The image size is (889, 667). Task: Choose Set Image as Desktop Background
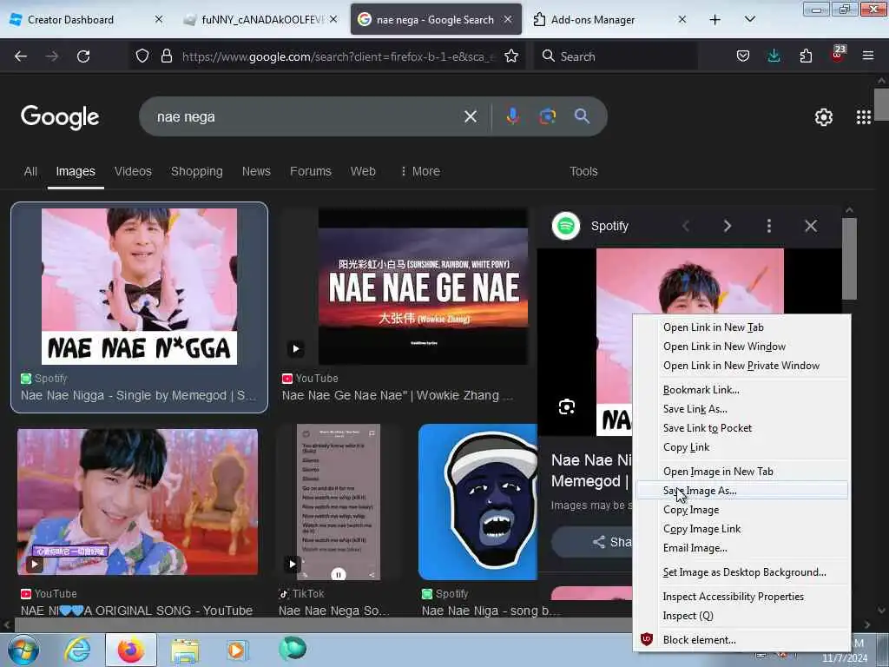(741, 572)
